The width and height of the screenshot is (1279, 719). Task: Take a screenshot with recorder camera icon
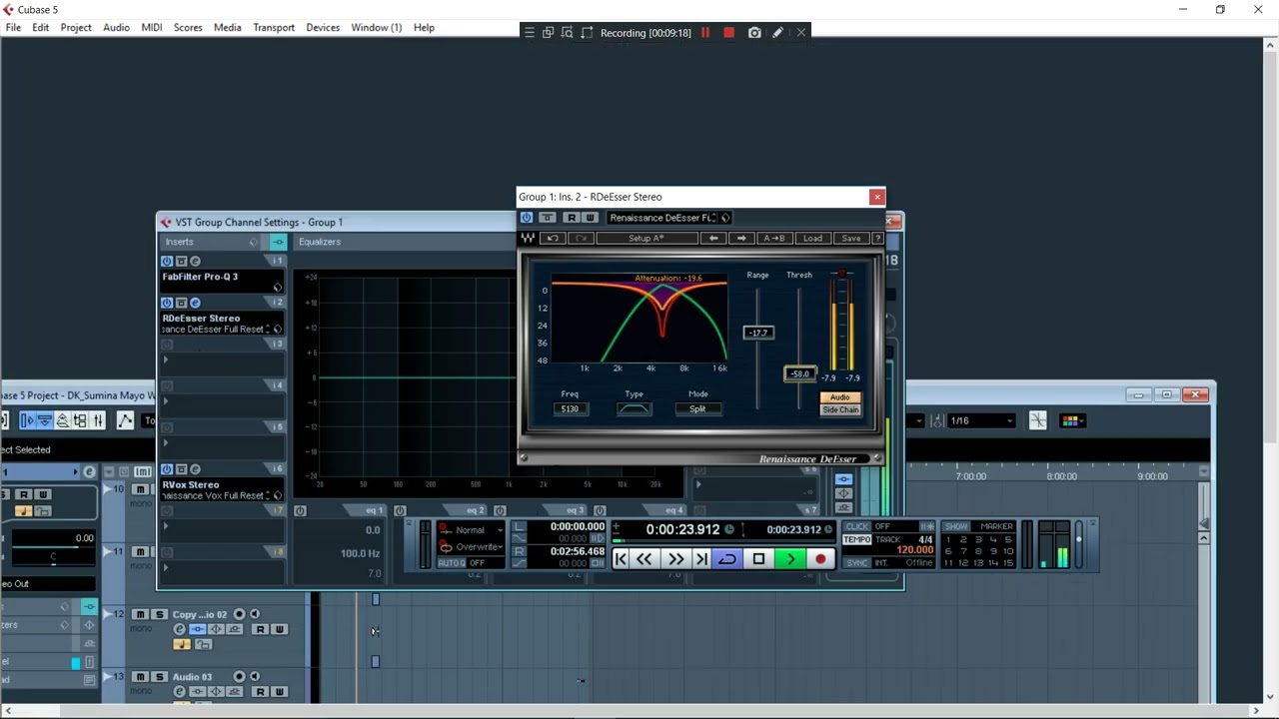754,33
